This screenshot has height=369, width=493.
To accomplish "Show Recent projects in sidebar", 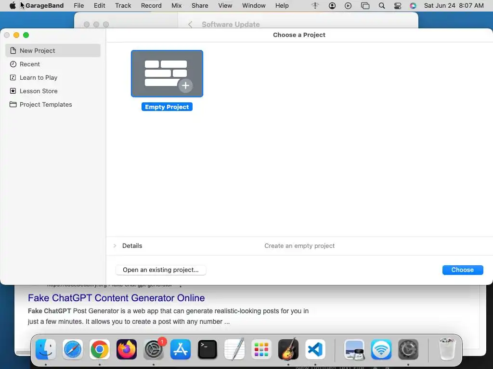I will 53,64.
